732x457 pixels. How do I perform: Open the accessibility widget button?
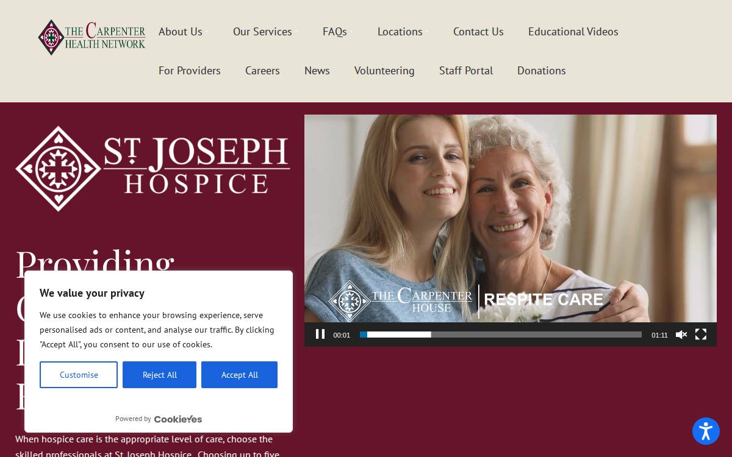(x=706, y=431)
